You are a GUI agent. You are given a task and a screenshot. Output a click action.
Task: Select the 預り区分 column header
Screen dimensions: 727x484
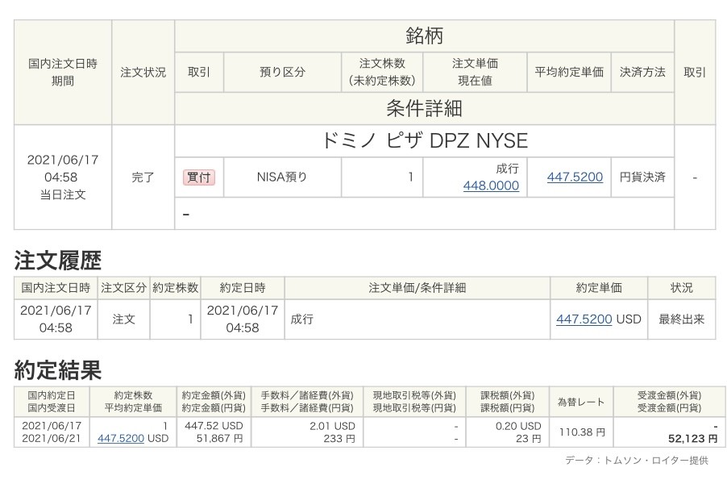tap(282, 72)
